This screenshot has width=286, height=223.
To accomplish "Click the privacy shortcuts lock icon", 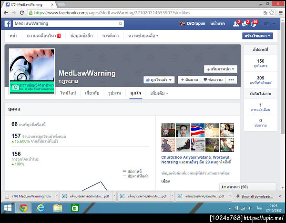I will click(x=266, y=24).
